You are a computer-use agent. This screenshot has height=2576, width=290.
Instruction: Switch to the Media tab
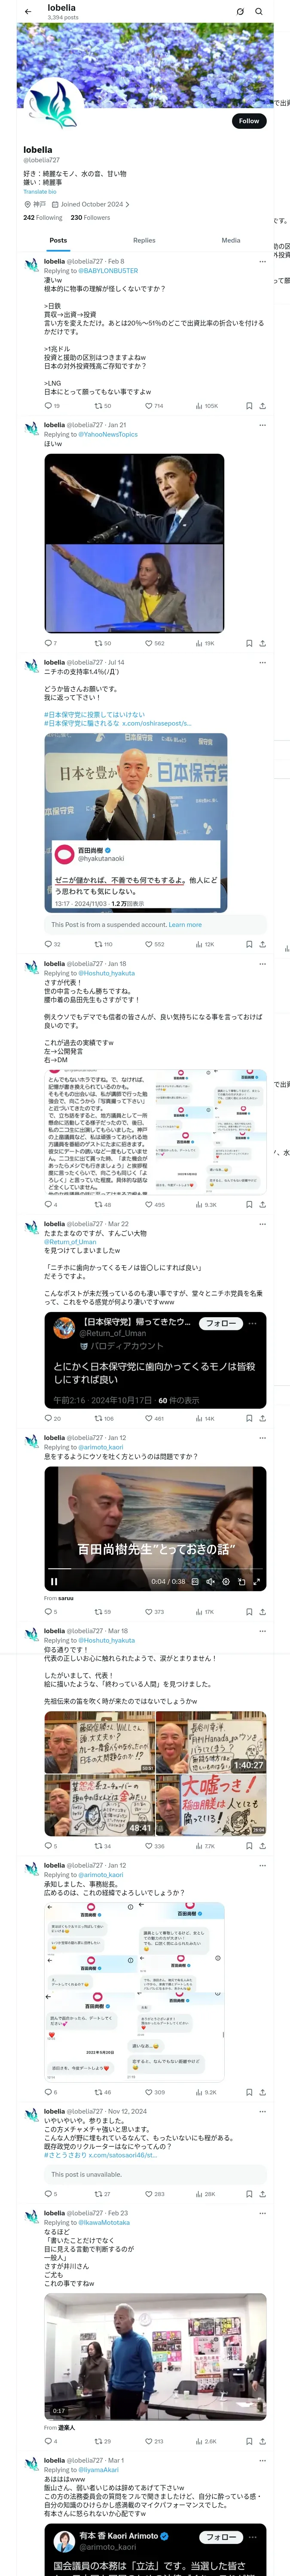[231, 240]
